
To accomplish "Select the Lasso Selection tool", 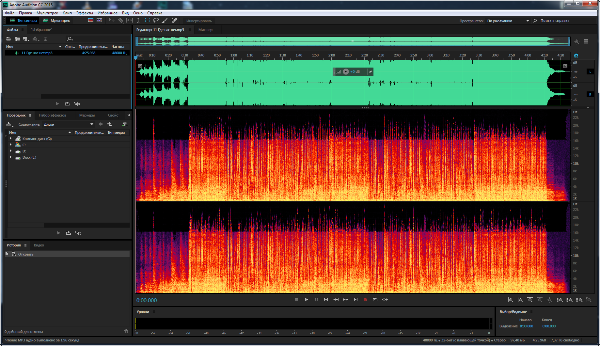I will 156,21.
